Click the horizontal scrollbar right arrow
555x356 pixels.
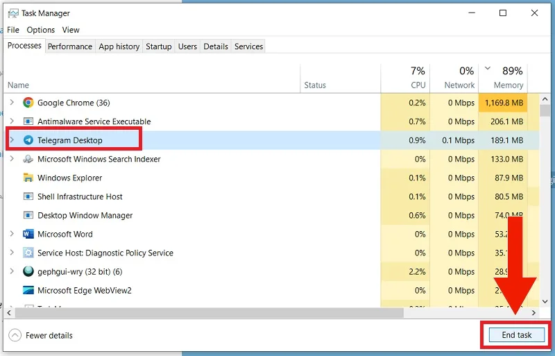tap(533, 313)
